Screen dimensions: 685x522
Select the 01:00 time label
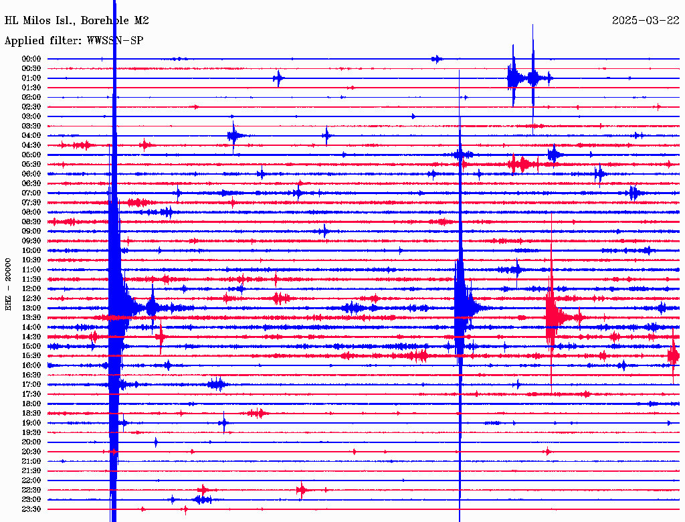pyautogui.click(x=31, y=78)
